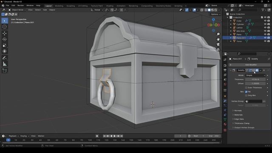This screenshot has height=153, width=272.
Task: Open the Tool properties tab
Action: point(225,59)
